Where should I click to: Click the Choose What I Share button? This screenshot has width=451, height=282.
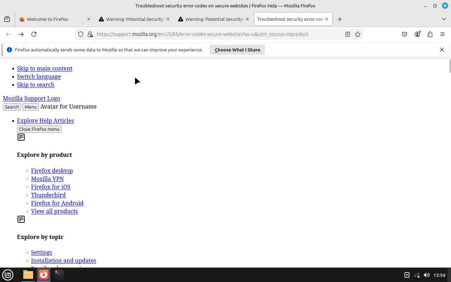(237, 50)
